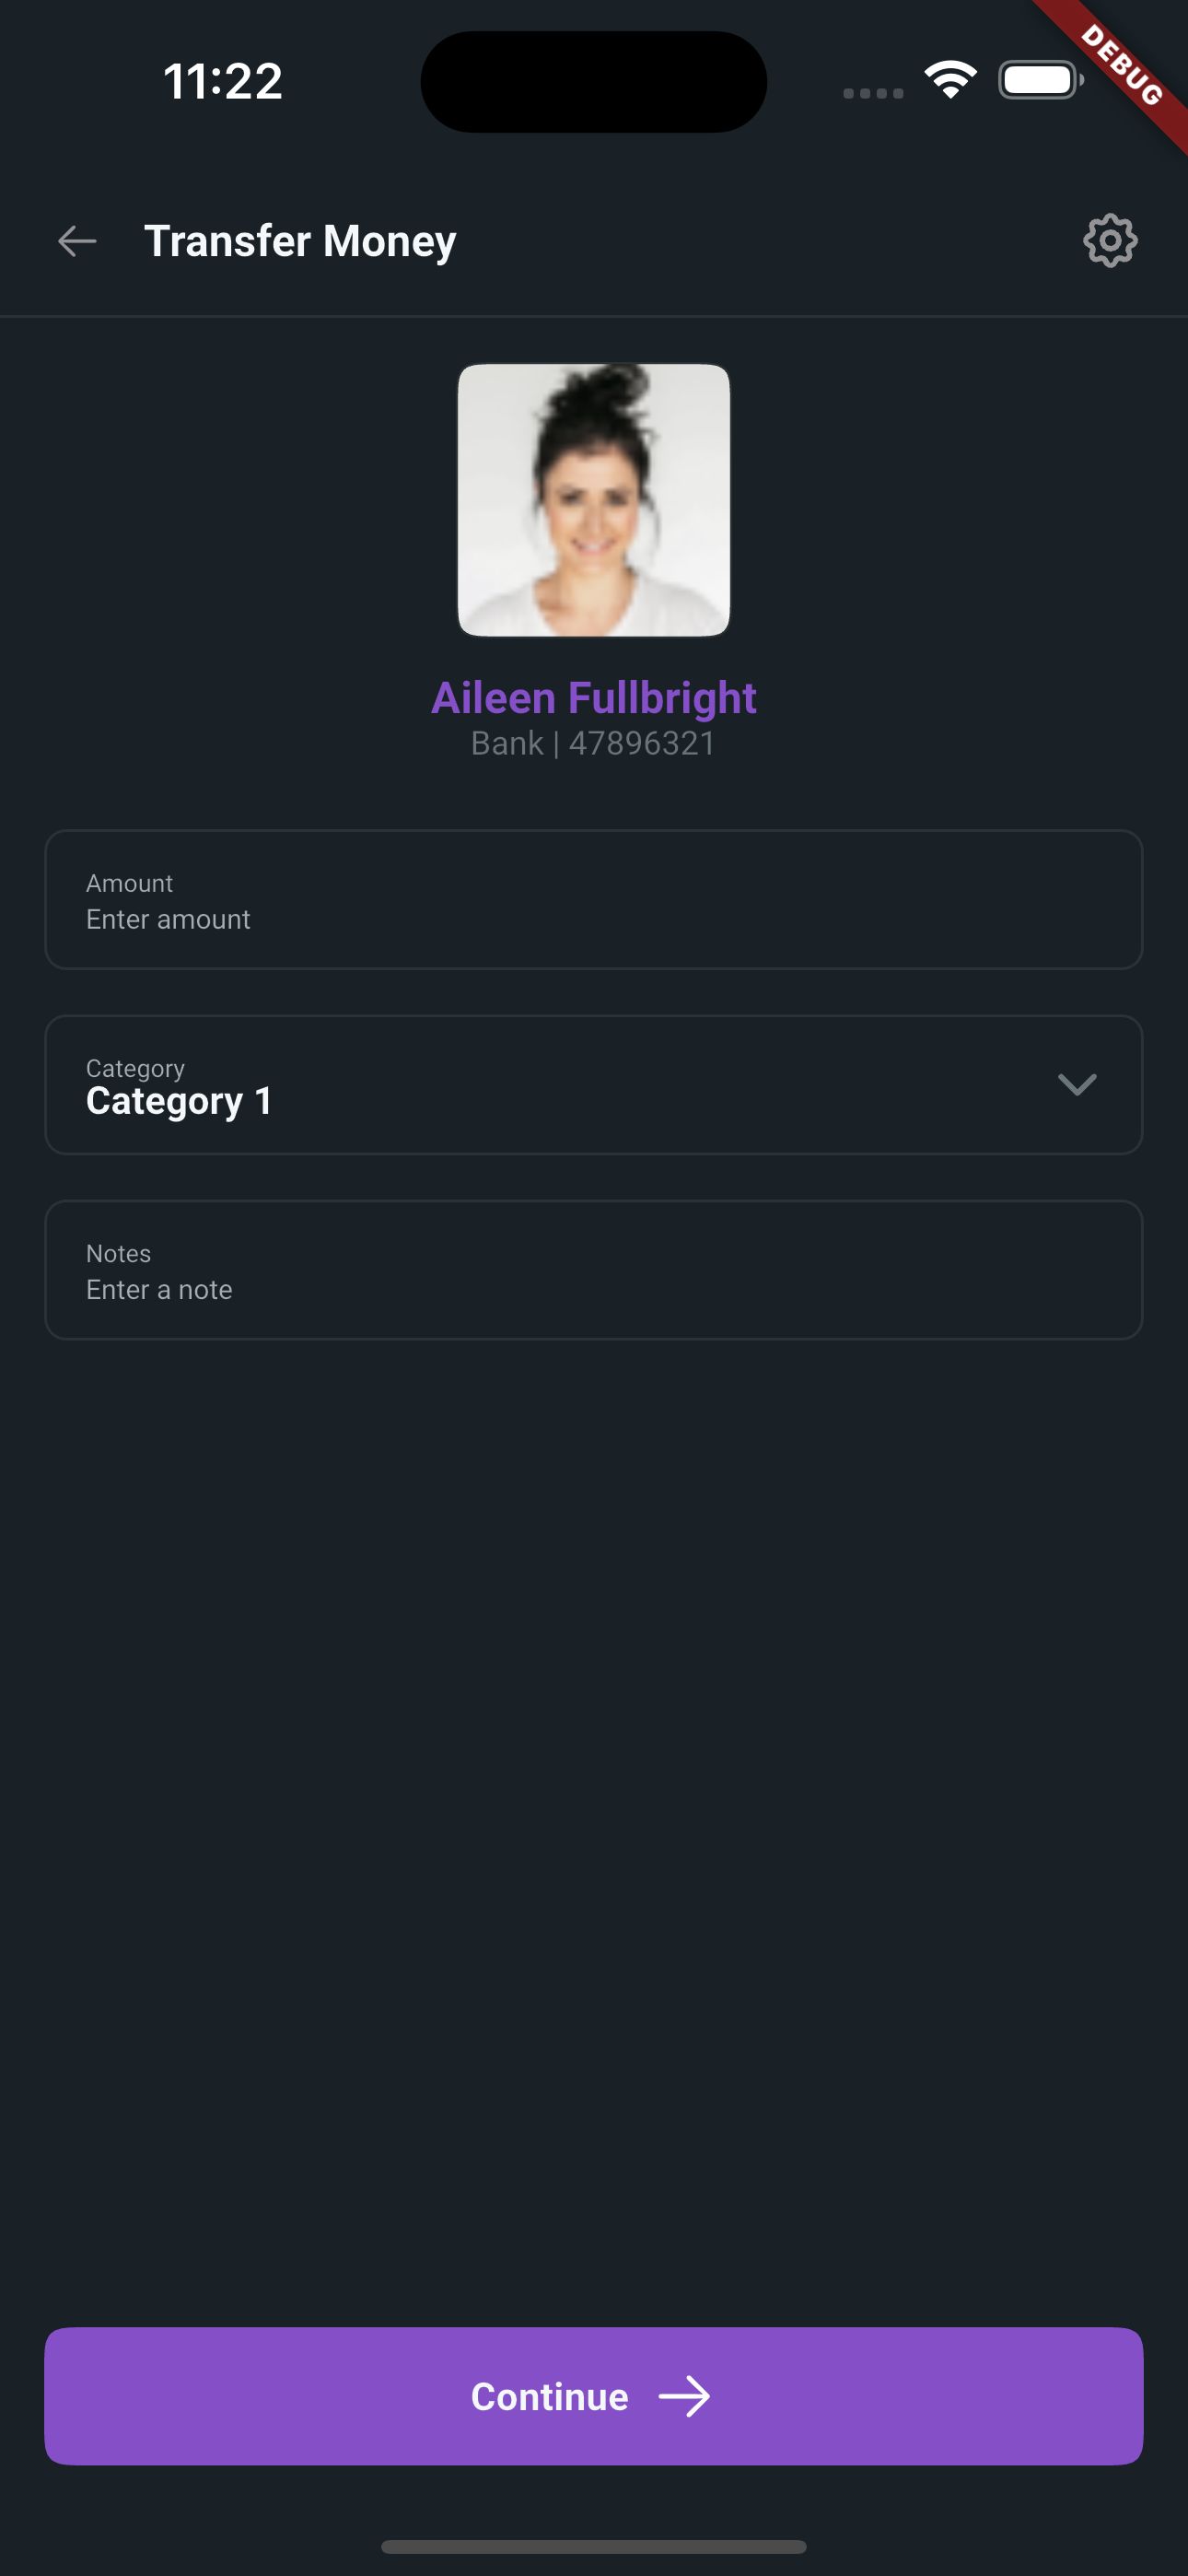This screenshot has width=1188, height=2576.
Task: Tap the cellular signal dots
Action: point(873,93)
